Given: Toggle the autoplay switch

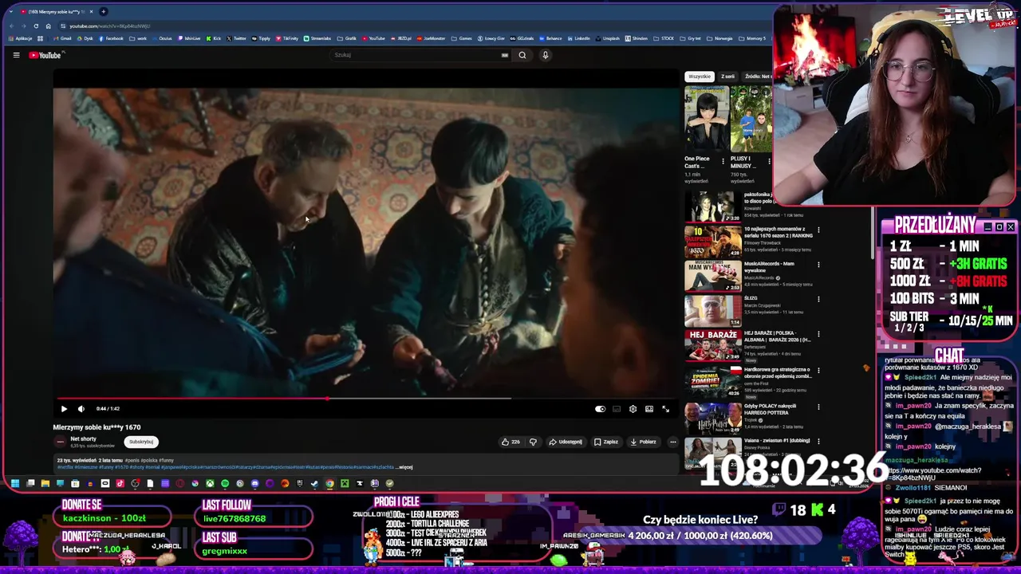Looking at the screenshot, I should pos(600,409).
